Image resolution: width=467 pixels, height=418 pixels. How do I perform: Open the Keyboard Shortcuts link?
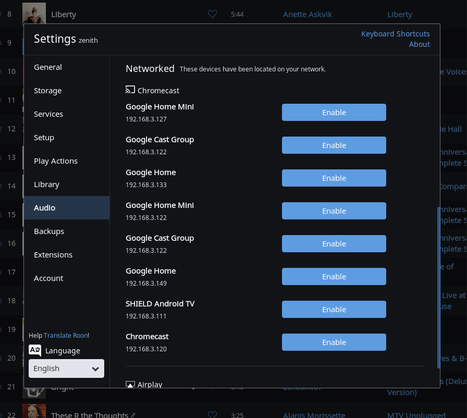pos(396,33)
